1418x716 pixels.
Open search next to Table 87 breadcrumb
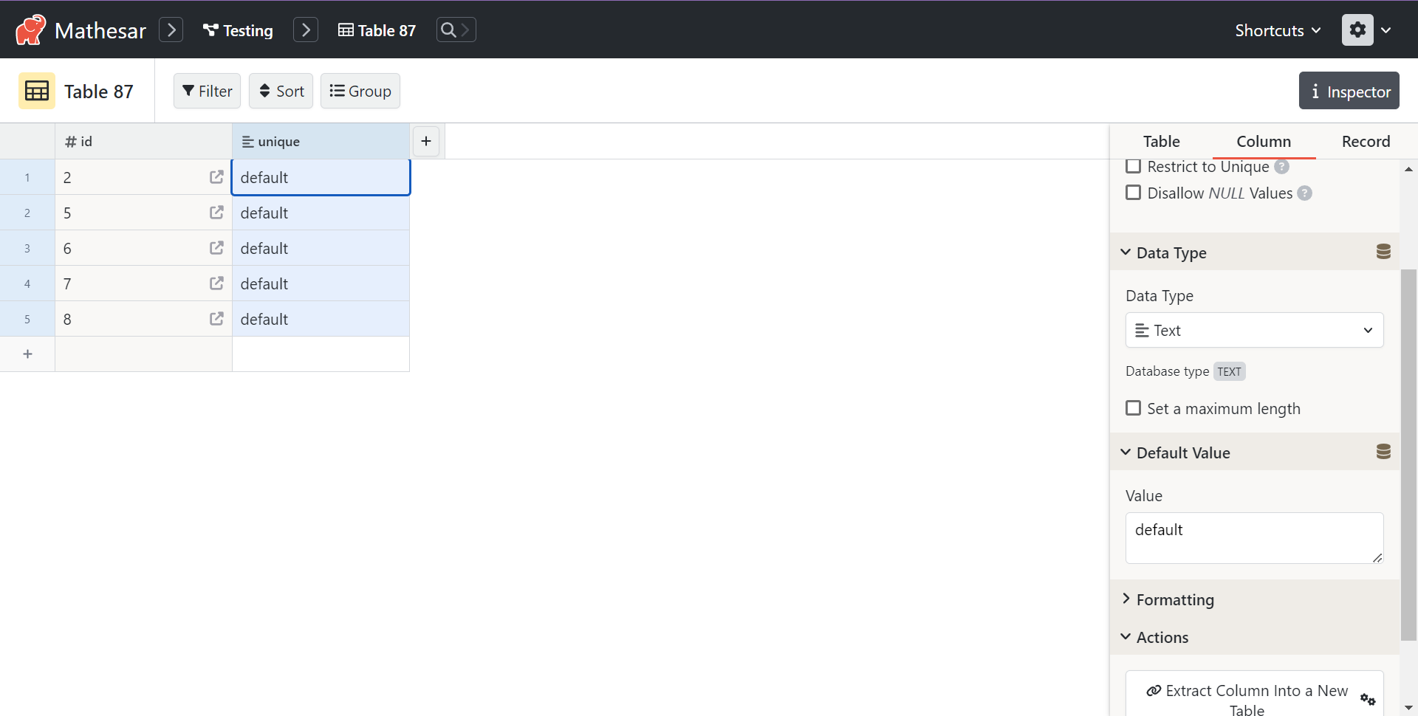point(456,30)
